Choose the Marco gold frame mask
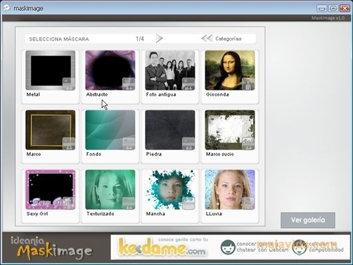 coord(51,130)
